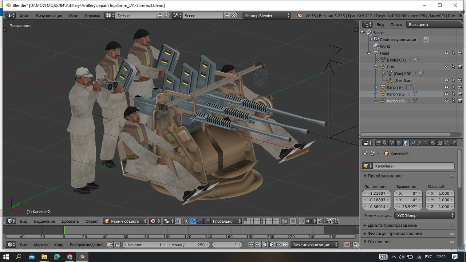Toggle visibility of the Gun object

coord(447,67)
